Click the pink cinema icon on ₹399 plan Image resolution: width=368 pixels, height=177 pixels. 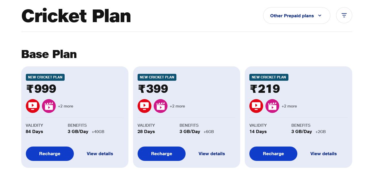click(x=161, y=106)
